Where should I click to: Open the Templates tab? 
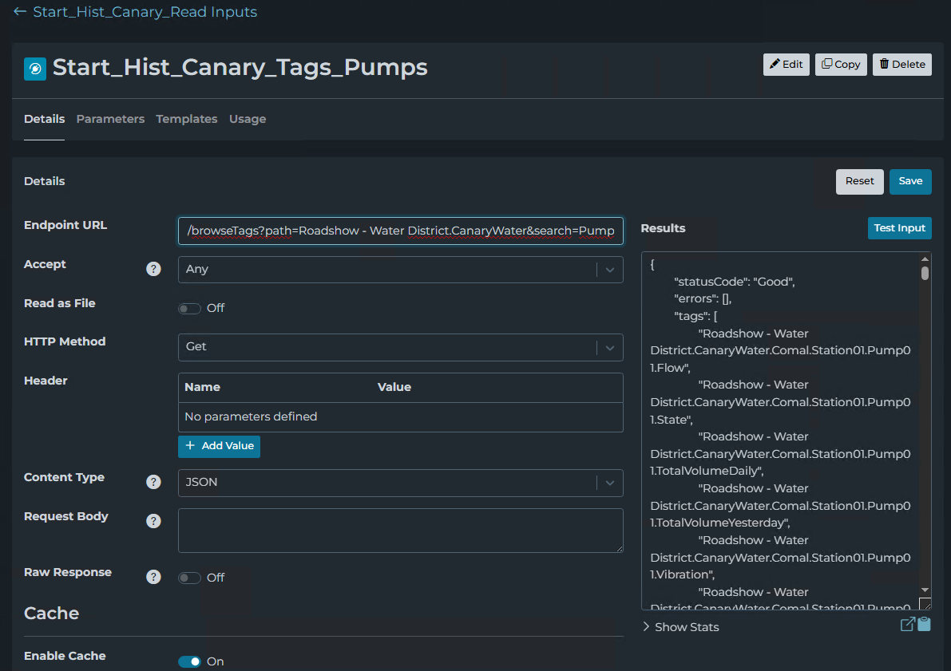(187, 119)
